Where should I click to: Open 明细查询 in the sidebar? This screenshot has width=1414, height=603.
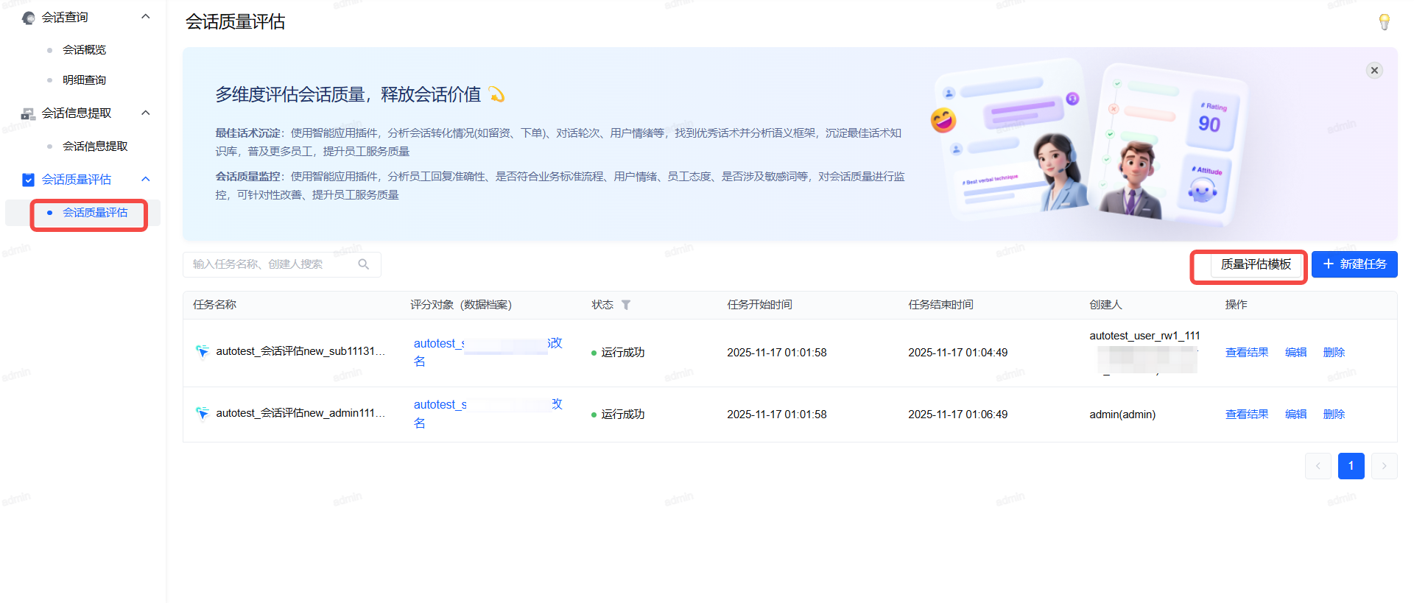[84, 80]
